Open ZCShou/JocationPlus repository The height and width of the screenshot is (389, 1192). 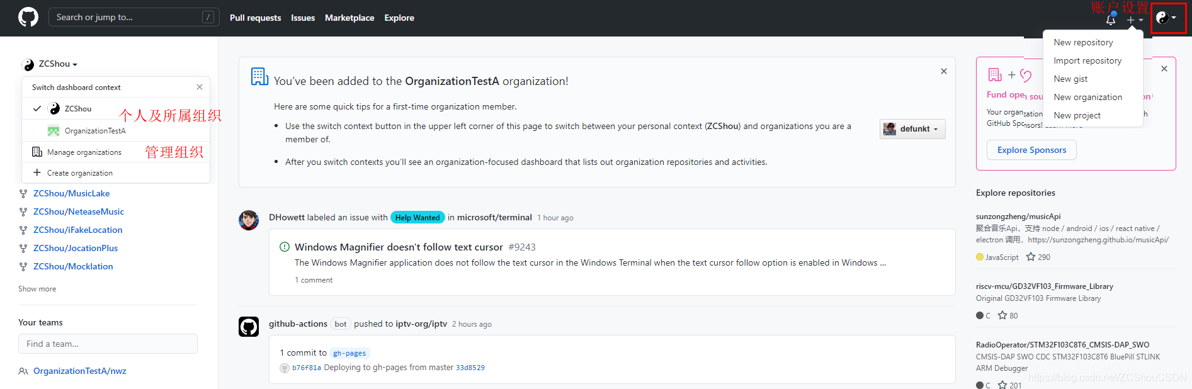(x=76, y=248)
